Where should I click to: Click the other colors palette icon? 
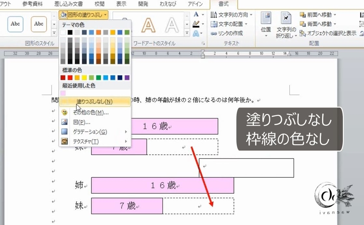64,113
